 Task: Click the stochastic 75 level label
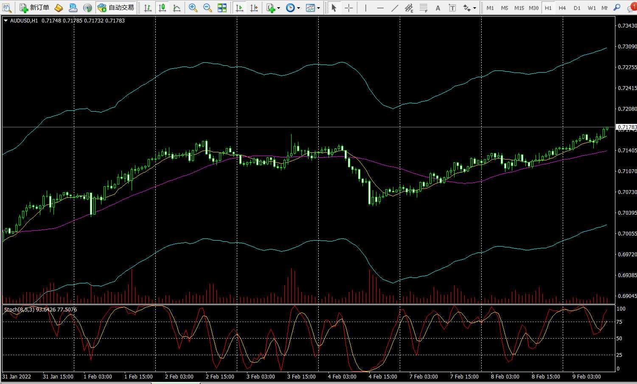[x=619, y=322]
